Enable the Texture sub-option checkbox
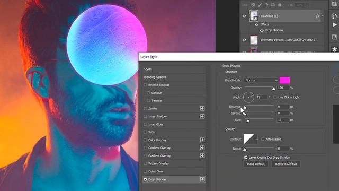 (x=148, y=100)
